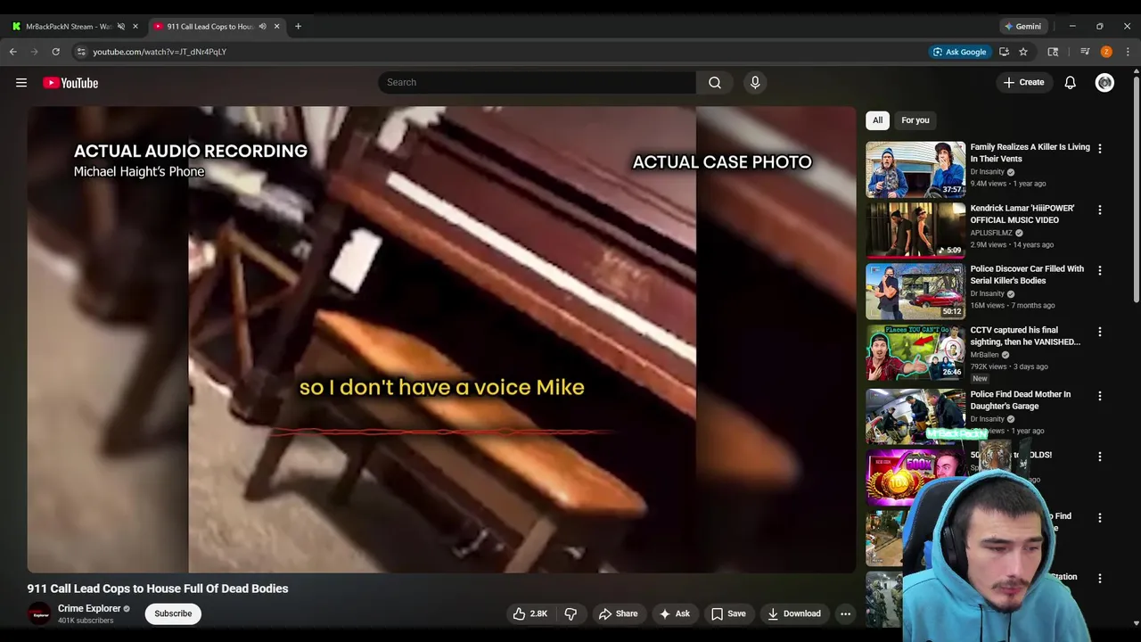Open the YouTube hamburger guide menu
The image size is (1141, 642).
tap(21, 83)
